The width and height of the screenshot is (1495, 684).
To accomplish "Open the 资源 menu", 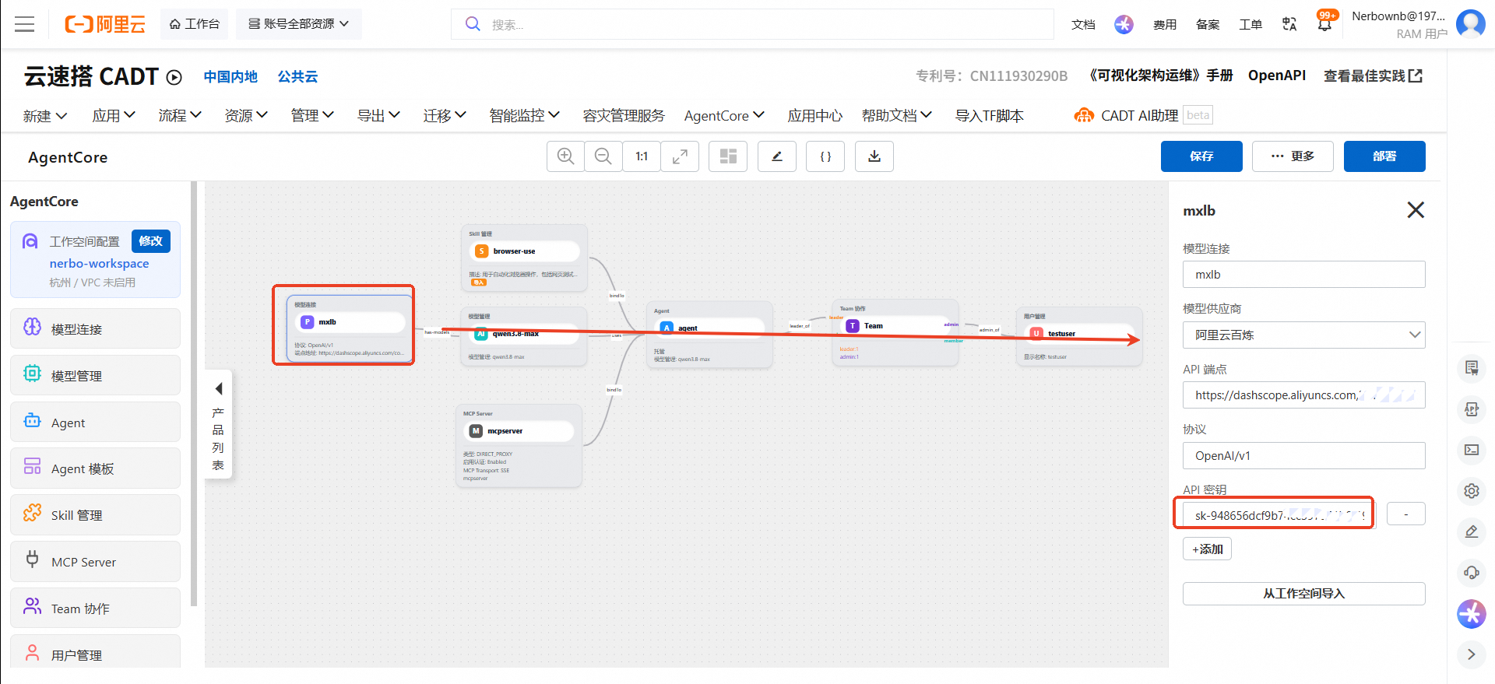I will [246, 116].
